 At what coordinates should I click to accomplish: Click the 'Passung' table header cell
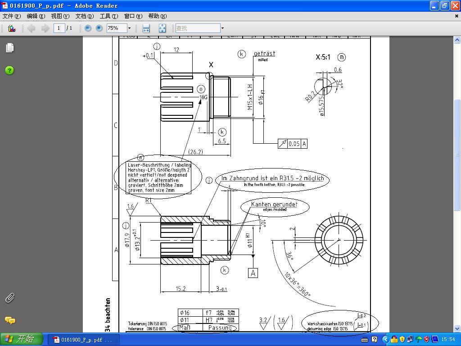(220, 328)
